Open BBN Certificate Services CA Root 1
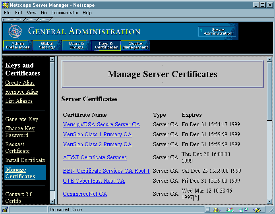 [x=106, y=171]
